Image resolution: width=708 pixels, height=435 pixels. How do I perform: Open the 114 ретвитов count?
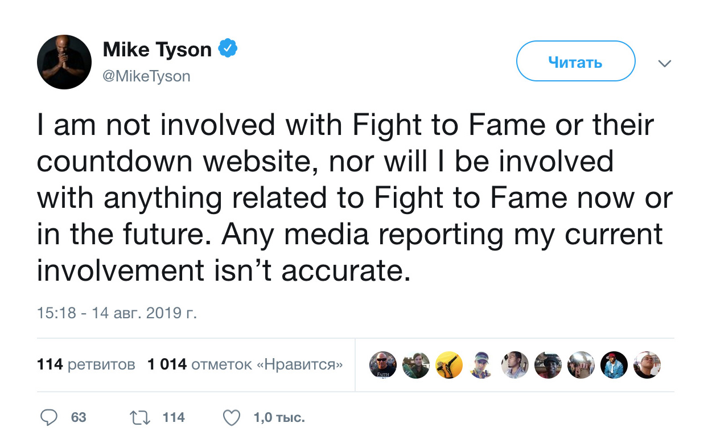click(85, 364)
